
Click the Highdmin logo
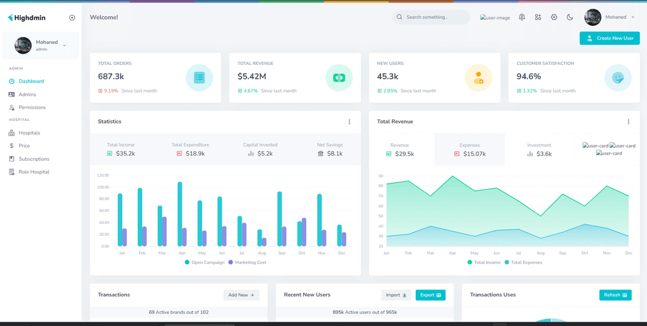pos(27,18)
